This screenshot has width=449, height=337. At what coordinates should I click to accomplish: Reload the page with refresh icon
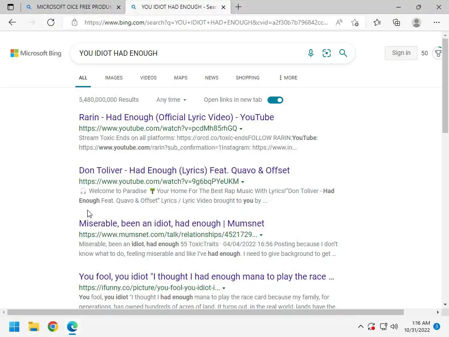pos(51,22)
